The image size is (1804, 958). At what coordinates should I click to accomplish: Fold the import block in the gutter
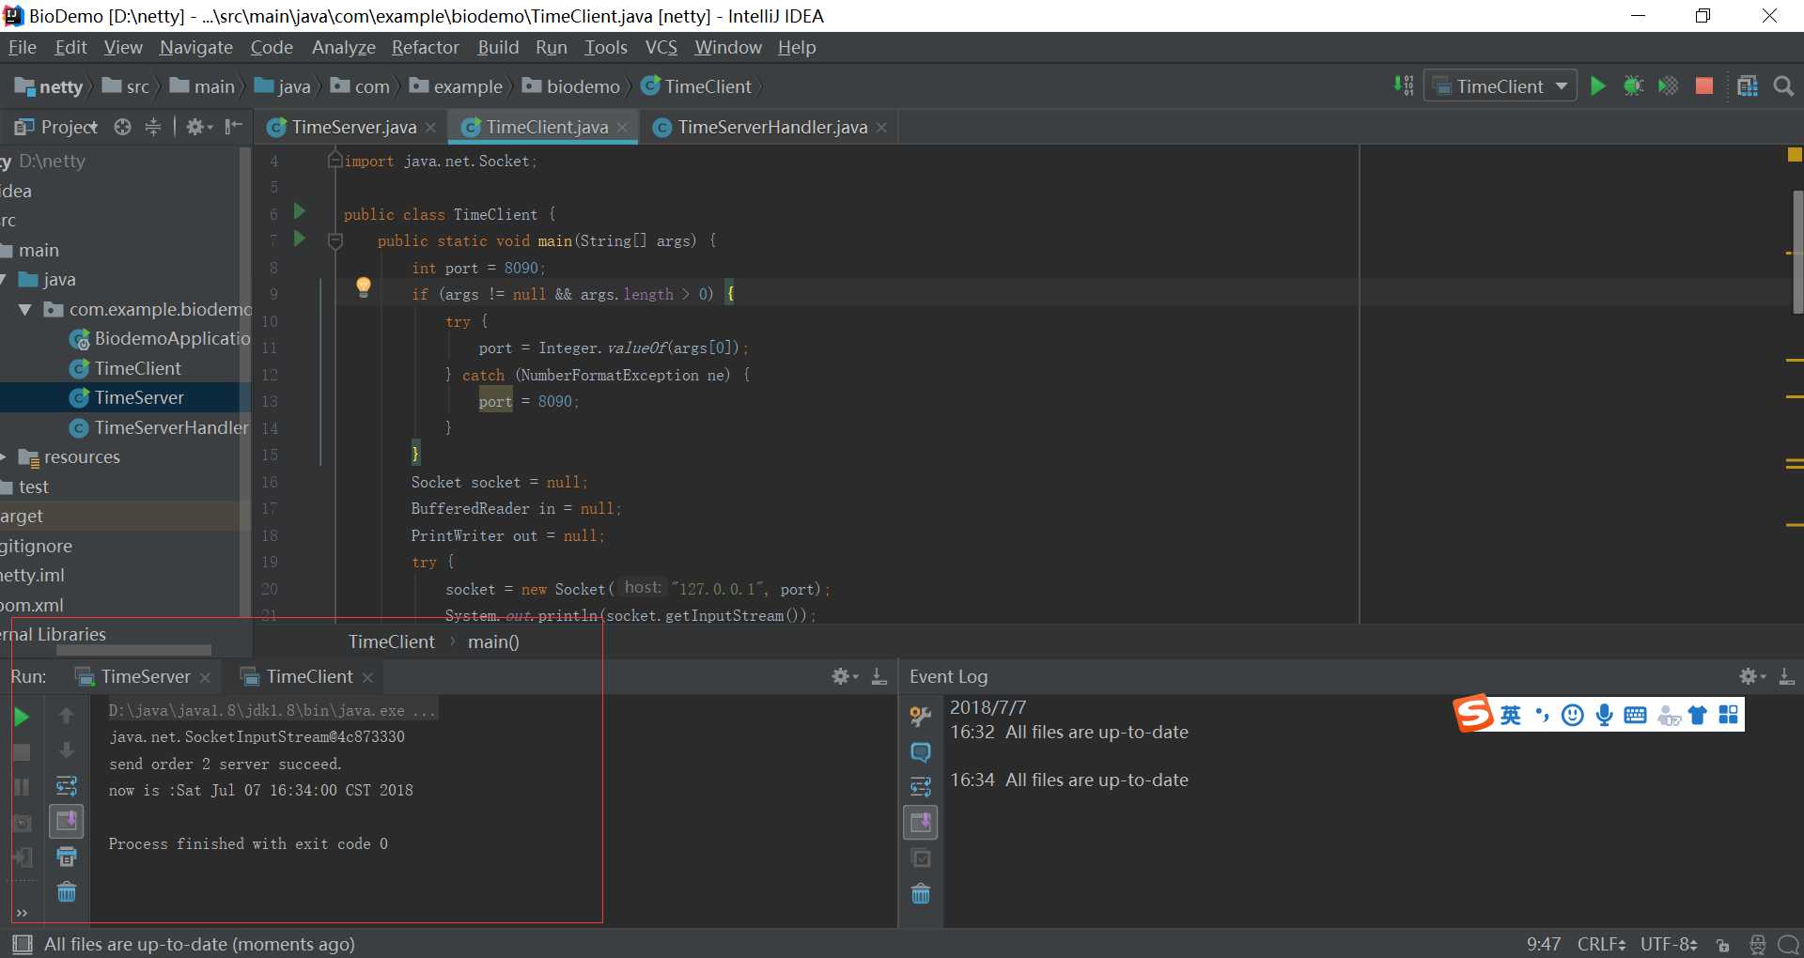click(x=334, y=161)
